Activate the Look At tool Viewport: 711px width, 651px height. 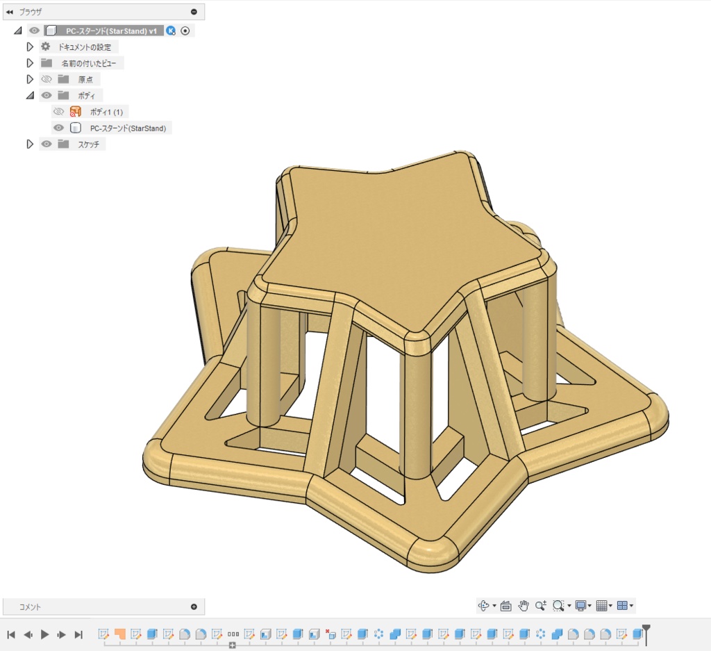505,605
